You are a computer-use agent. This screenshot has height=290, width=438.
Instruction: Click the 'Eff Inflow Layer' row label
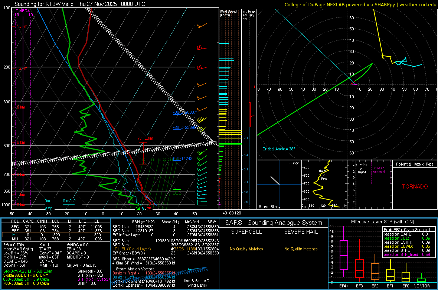coord(126,235)
